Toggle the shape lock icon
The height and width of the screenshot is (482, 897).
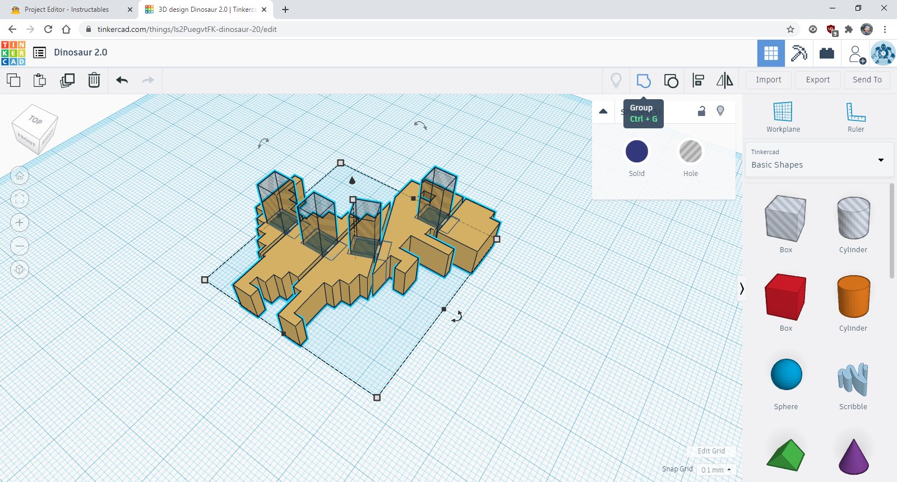coord(701,111)
